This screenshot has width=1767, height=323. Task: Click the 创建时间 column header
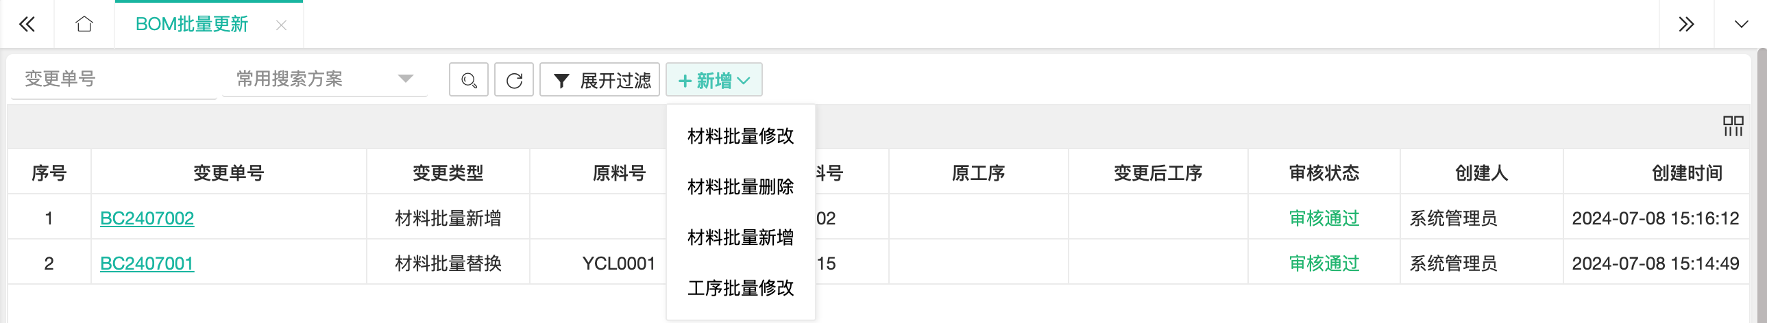1686,172
